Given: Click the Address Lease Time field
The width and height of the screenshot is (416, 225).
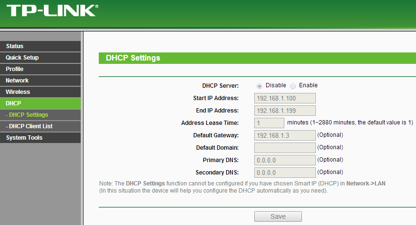Looking at the screenshot, I should tap(269, 123).
